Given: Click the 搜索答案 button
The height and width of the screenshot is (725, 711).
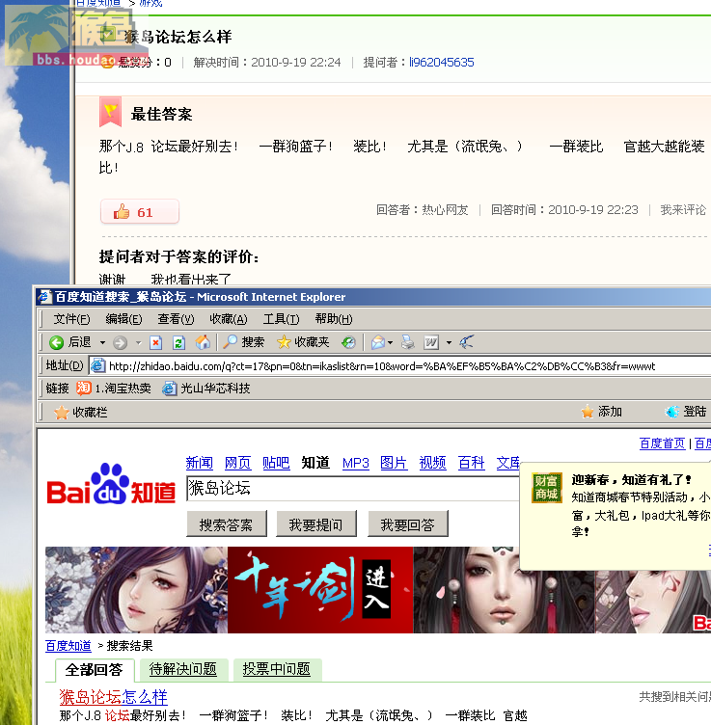Looking at the screenshot, I should 226,524.
